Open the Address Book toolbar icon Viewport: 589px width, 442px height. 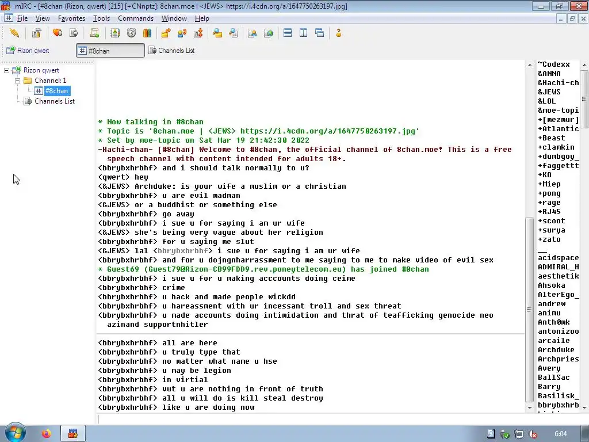(x=115, y=33)
